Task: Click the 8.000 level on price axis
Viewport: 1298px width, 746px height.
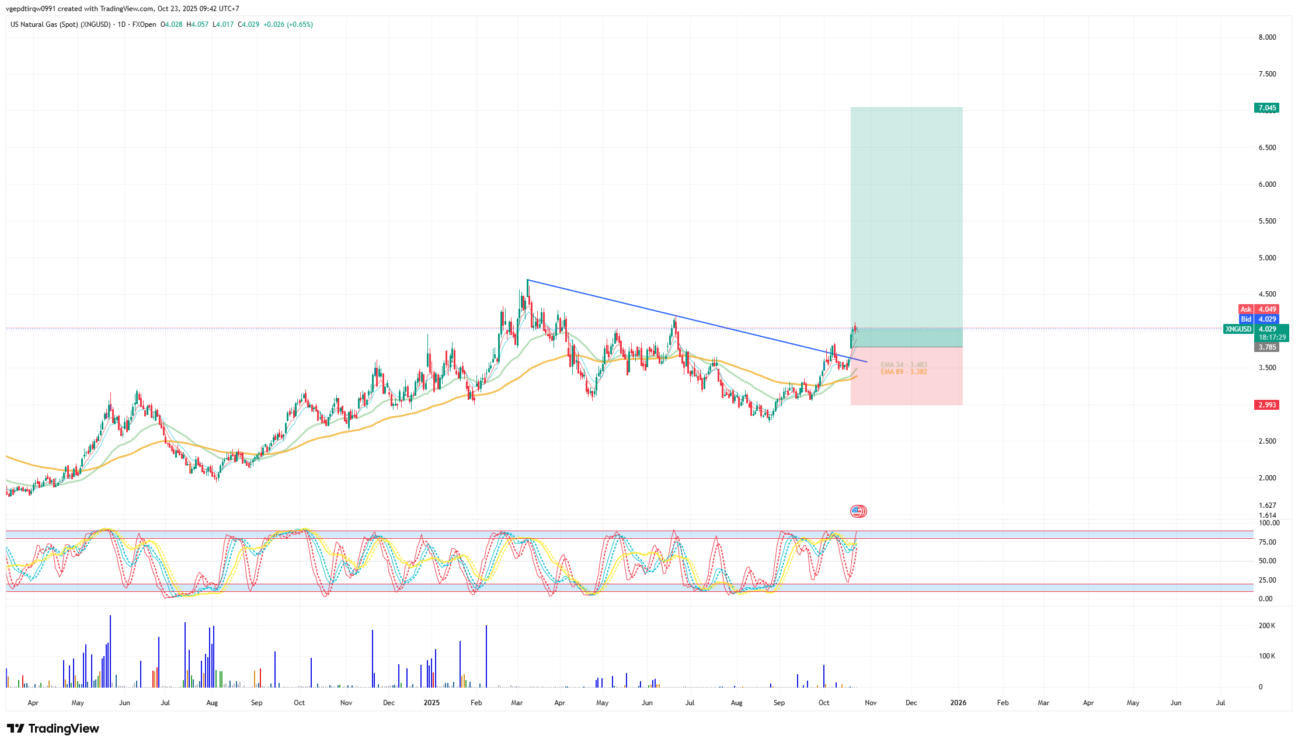Action: (1267, 37)
